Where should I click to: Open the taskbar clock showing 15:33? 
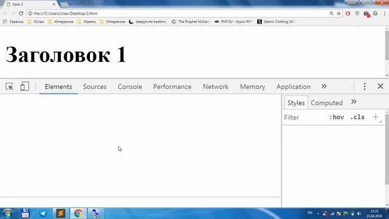click(374, 214)
